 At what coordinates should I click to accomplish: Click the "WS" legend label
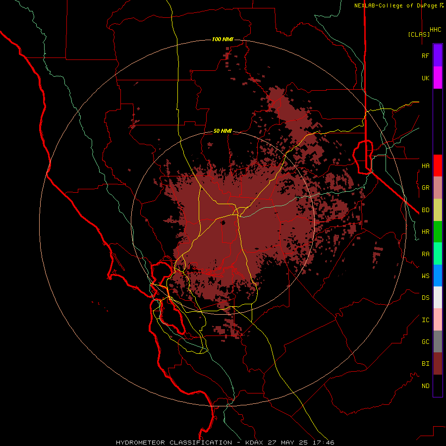[425, 276]
